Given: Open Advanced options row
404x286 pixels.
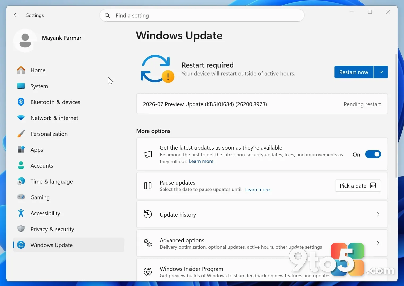Looking at the screenshot, I should click(x=262, y=243).
